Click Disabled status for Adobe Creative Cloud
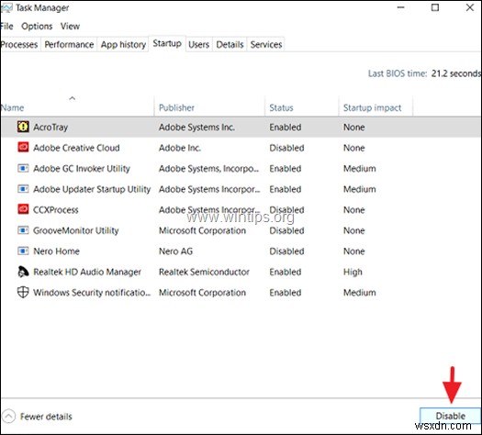The height and width of the screenshot is (435, 482). point(286,148)
